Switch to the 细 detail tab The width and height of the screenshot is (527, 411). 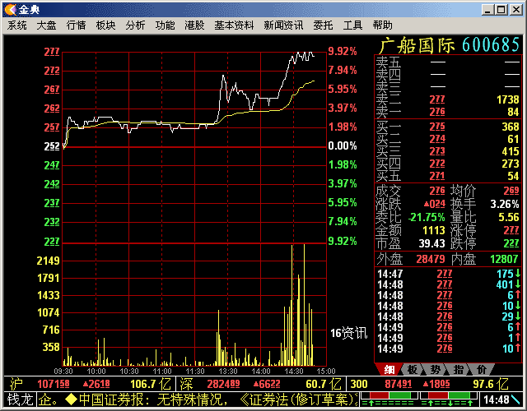[389, 369]
